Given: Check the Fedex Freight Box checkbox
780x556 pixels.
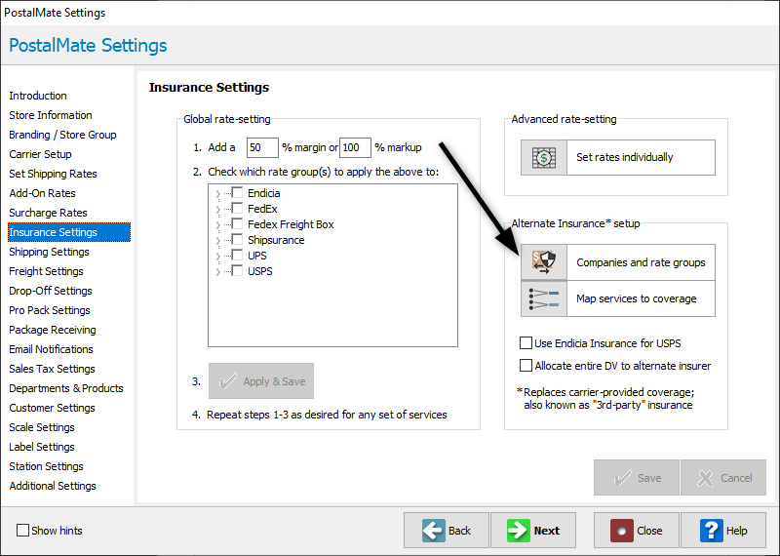Looking at the screenshot, I should click(x=237, y=224).
